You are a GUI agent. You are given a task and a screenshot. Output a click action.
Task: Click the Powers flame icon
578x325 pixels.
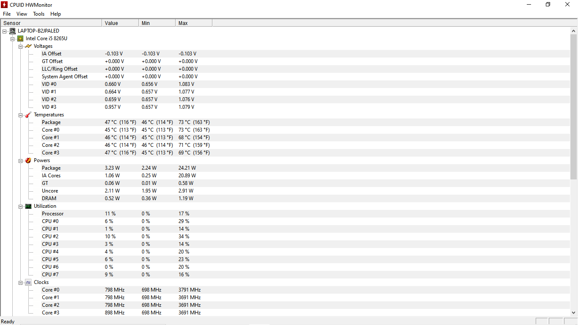(x=28, y=160)
